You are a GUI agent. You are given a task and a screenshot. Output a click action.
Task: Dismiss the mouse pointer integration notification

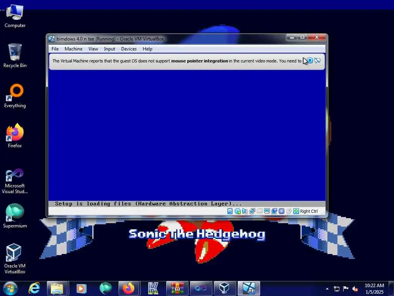click(x=310, y=61)
